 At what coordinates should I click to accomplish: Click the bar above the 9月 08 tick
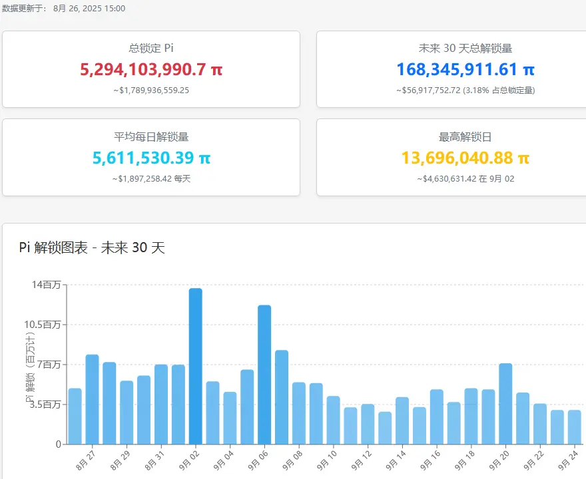299,413
